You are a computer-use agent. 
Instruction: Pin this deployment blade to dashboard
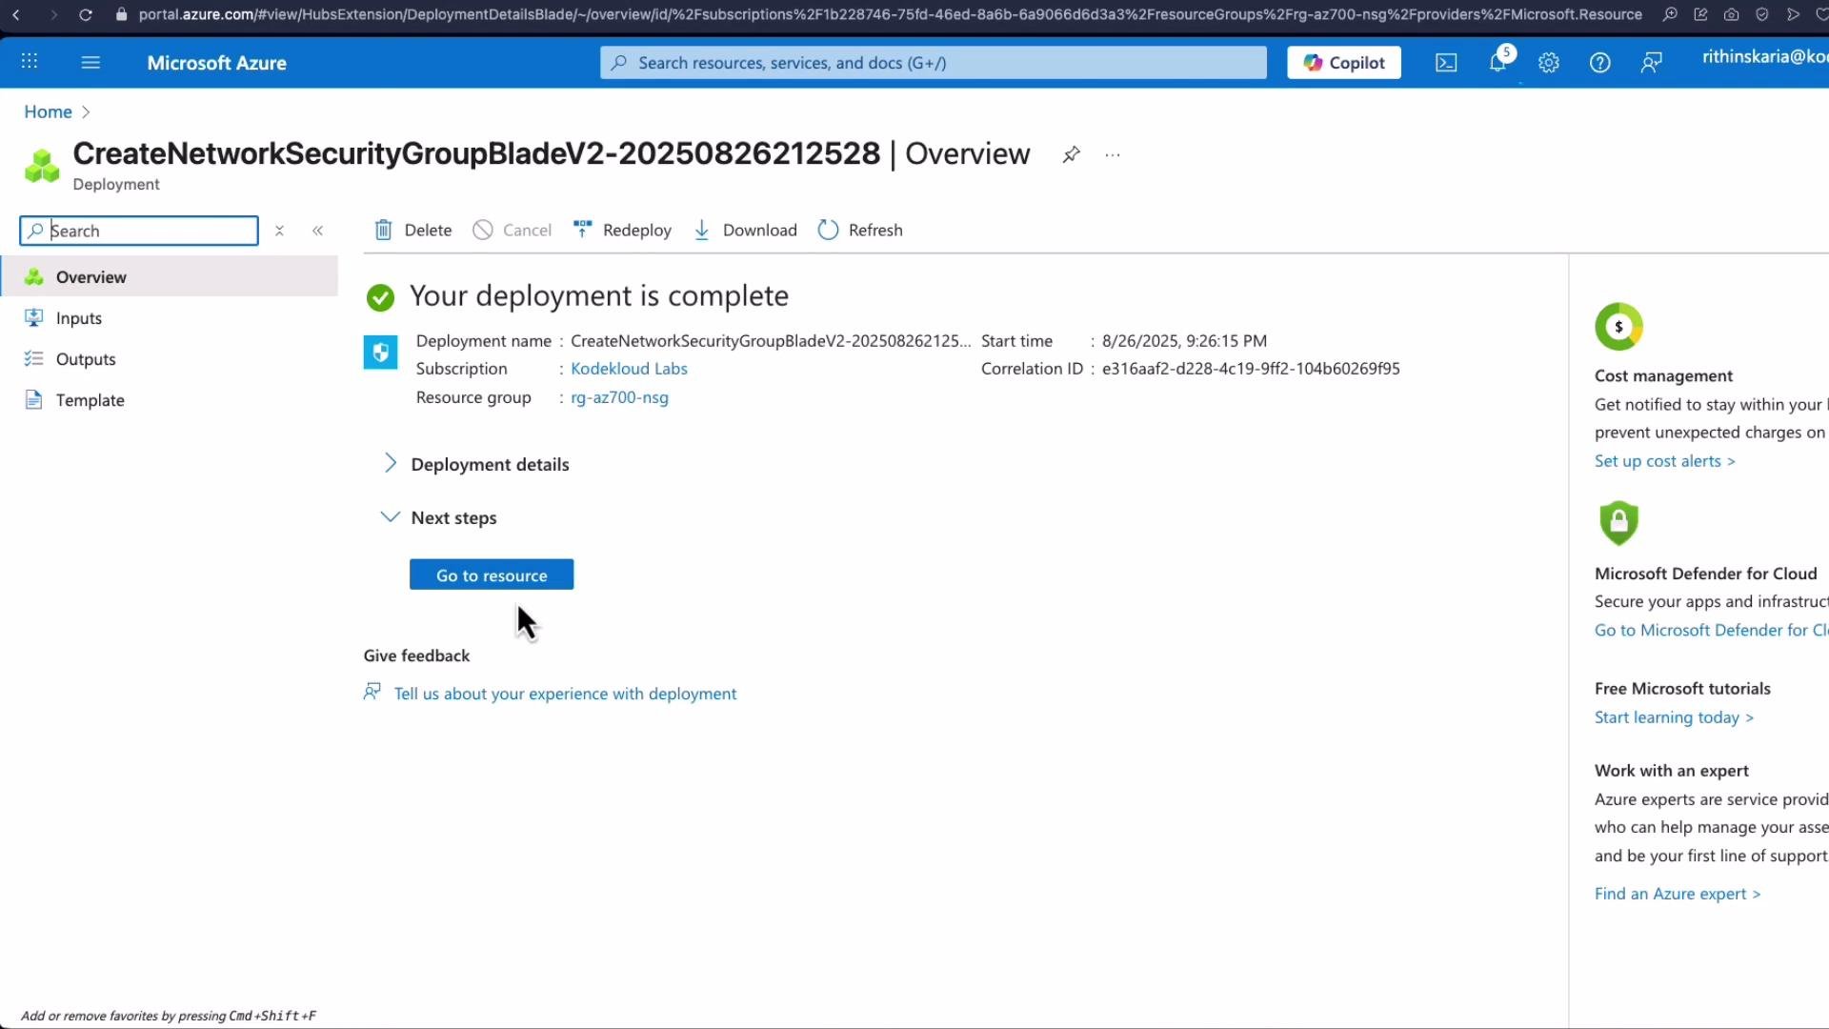pos(1071,154)
